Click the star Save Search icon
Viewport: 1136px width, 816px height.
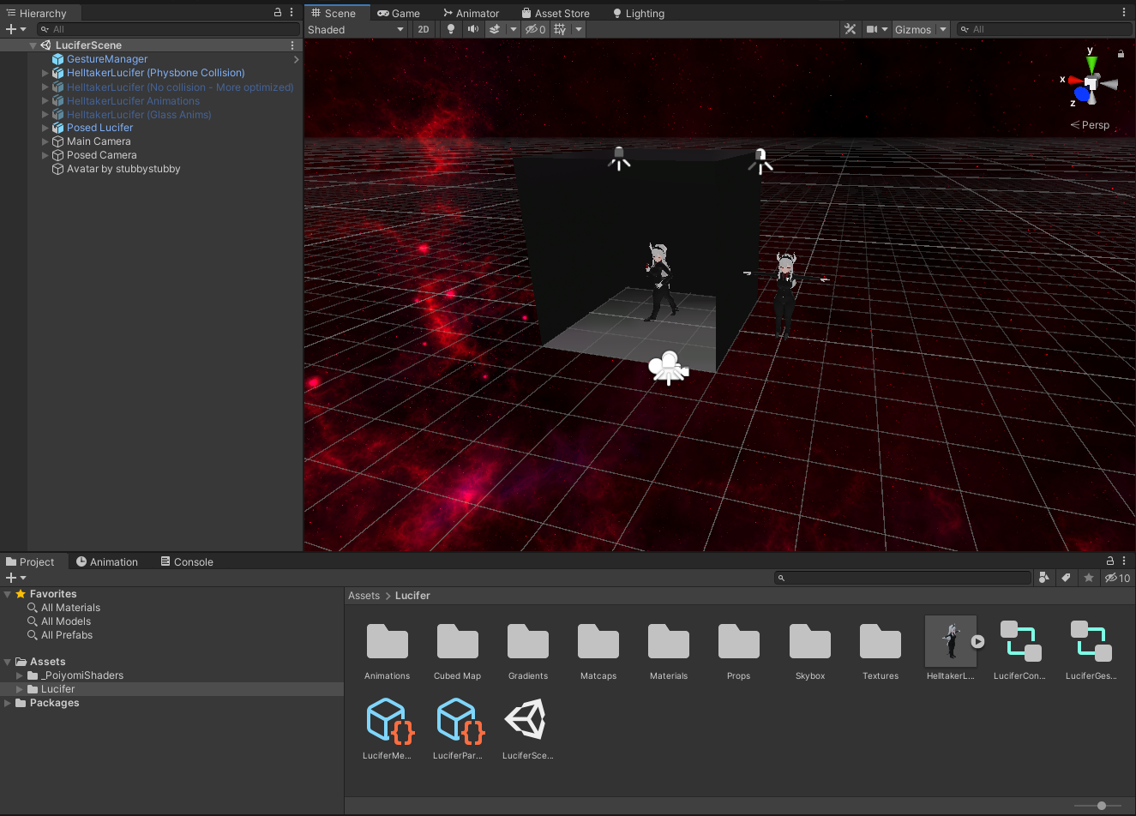1088,578
